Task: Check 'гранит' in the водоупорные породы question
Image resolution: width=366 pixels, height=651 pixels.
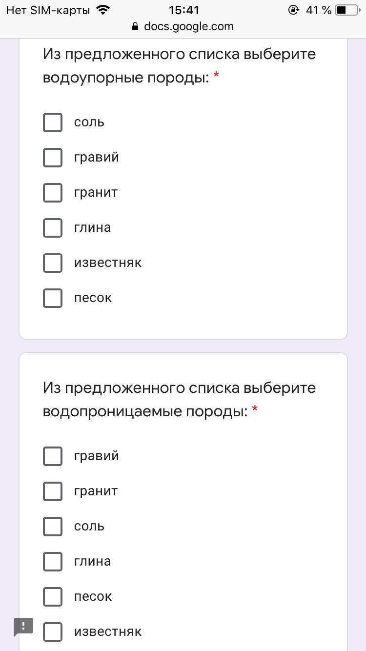Action: pyautogui.click(x=53, y=193)
